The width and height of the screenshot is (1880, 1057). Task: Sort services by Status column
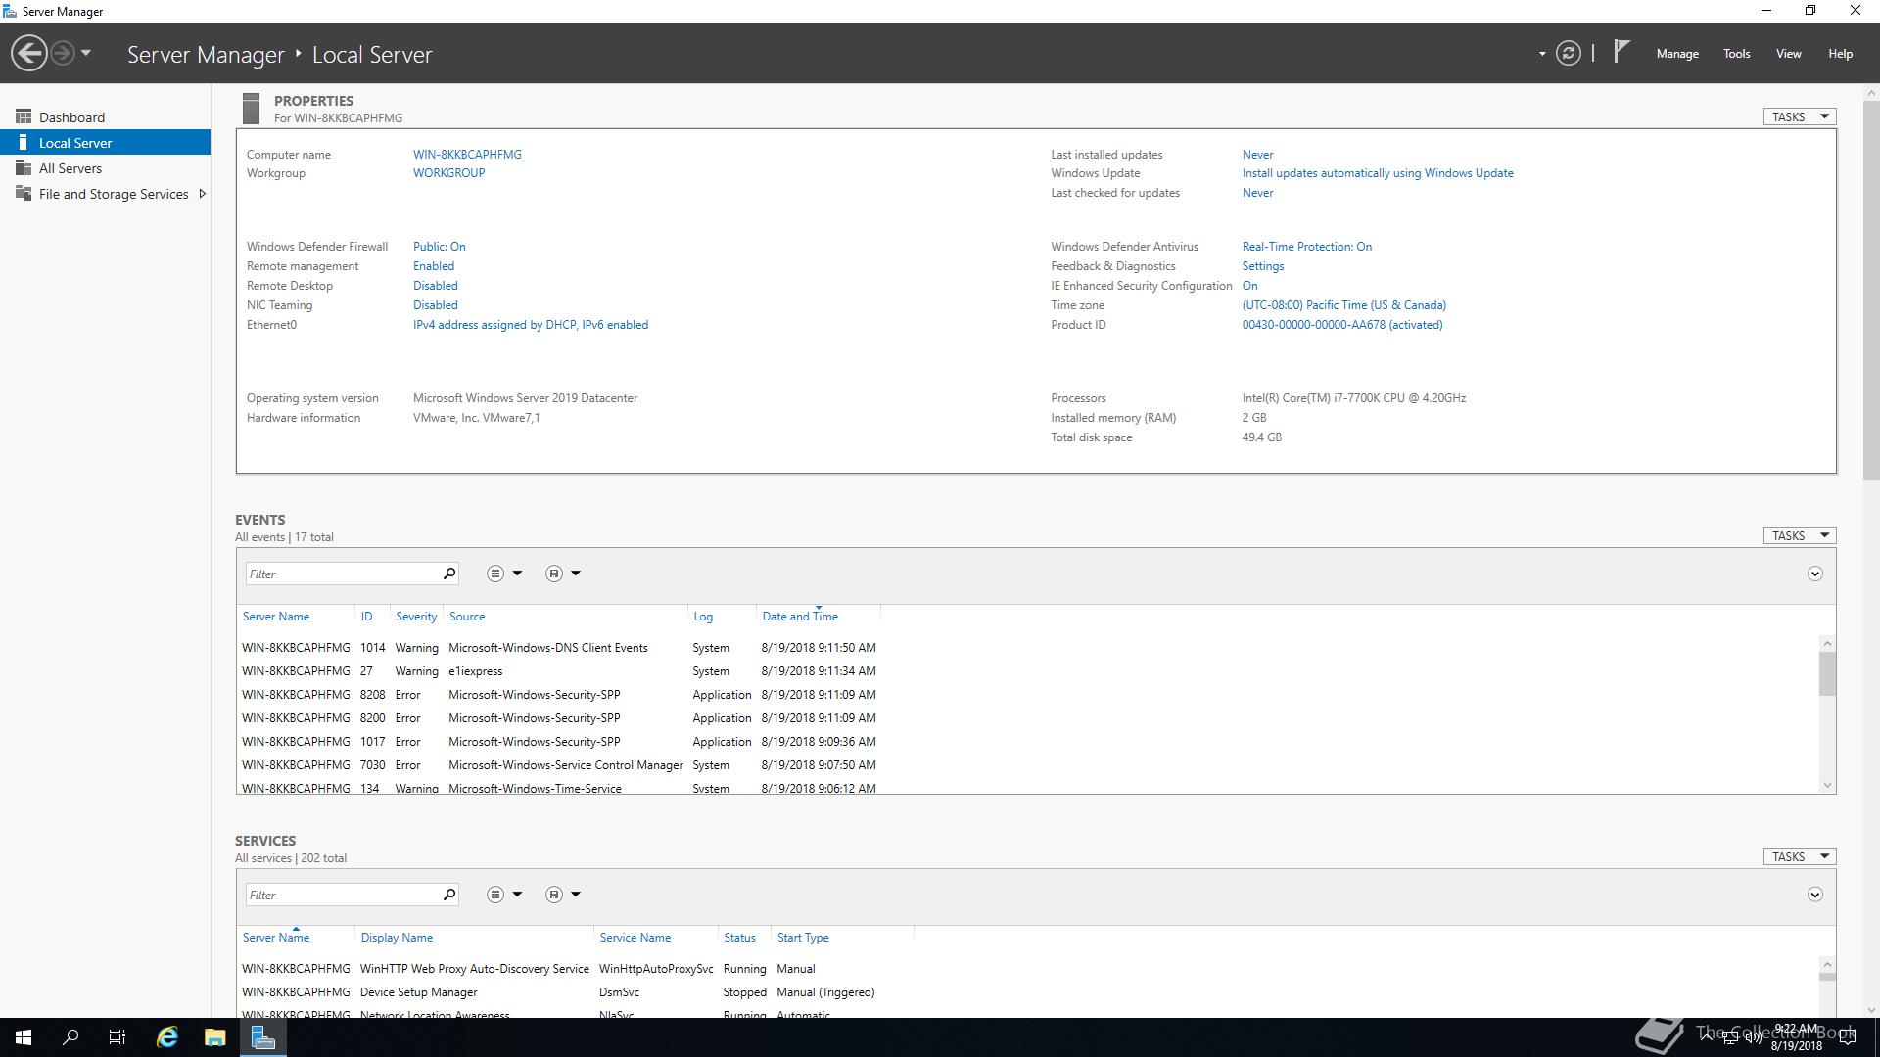pos(739,938)
